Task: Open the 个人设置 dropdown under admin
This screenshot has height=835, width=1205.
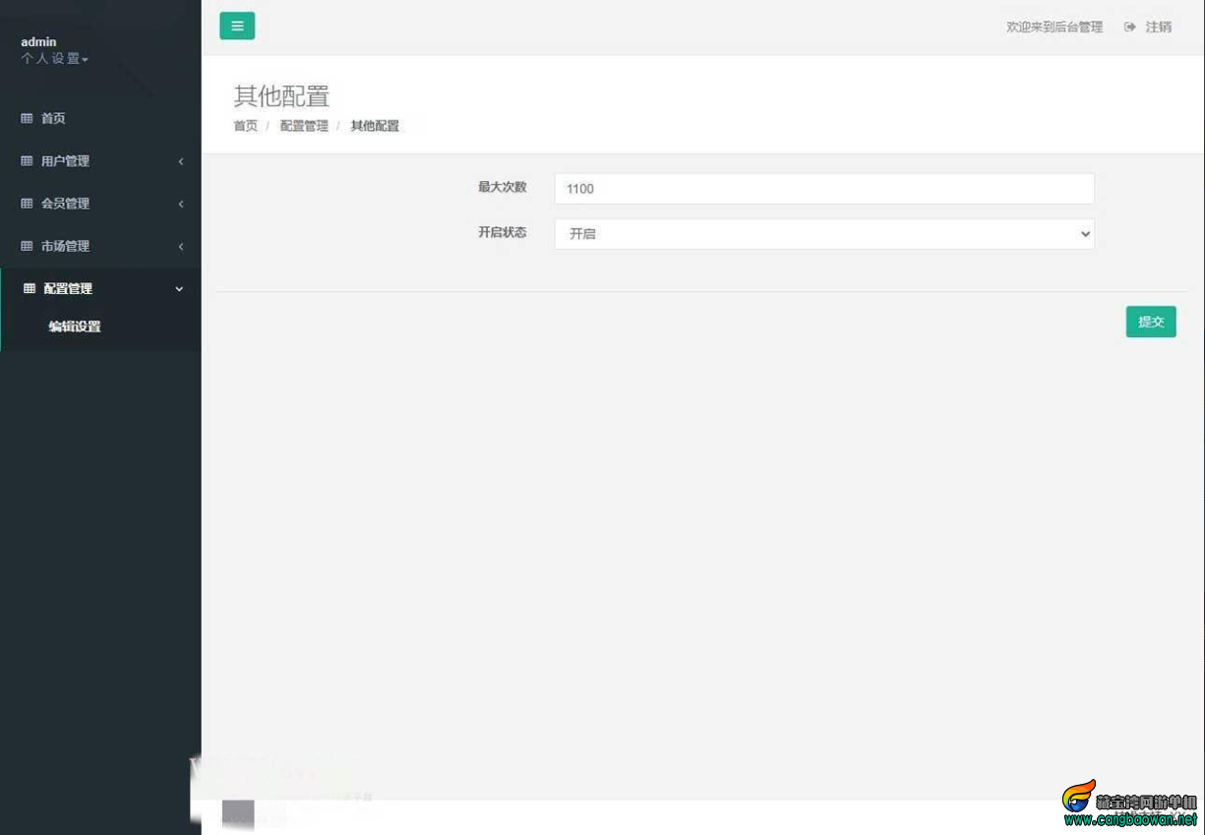Action: (55, 59)
